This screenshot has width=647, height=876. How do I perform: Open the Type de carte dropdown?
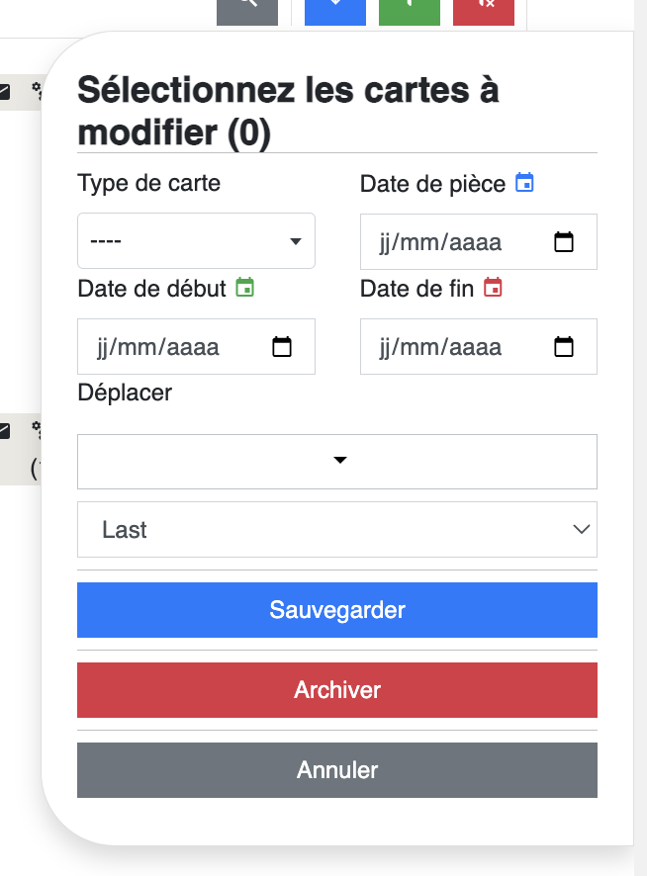[196, 241]
